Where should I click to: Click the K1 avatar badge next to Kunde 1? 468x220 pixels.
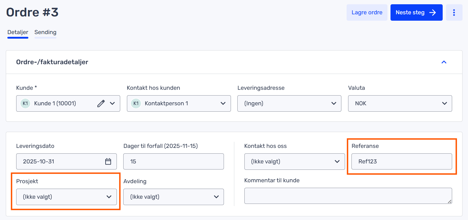(x=25, y=103)
